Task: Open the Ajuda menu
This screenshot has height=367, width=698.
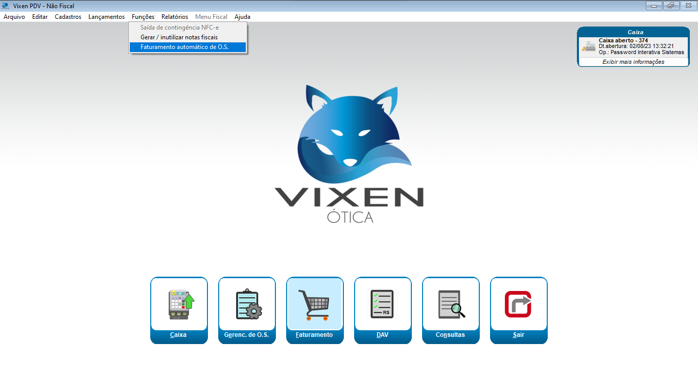Action: [x=242, y=17]
